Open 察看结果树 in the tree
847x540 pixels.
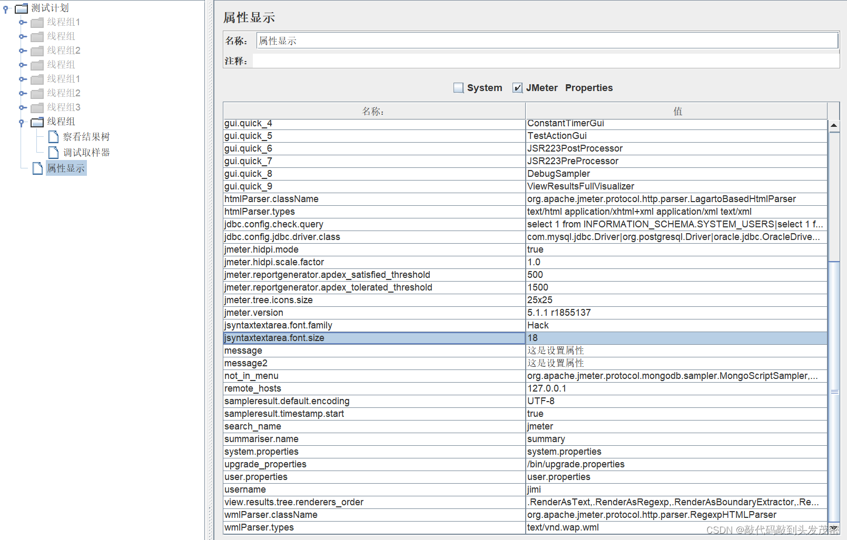click(x=86, y=137)
